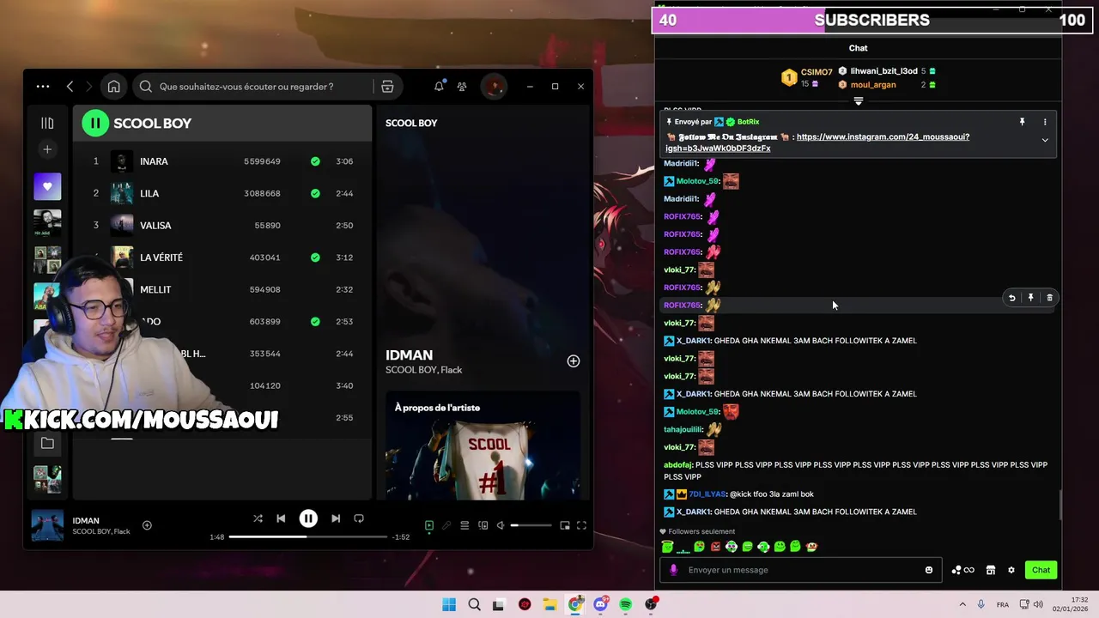
Task: Expand leaderboard with handle under CSIMO7
Action: coord(858,101)
